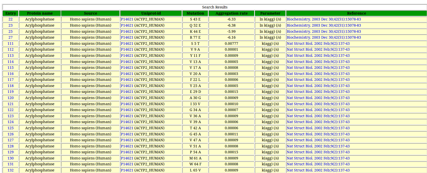Click the Reference column header

tap(356, 13)
